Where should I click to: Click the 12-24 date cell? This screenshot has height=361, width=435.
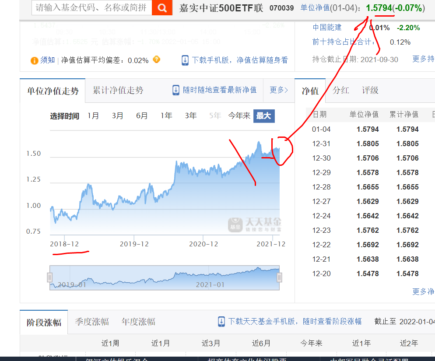pos(321,216)
